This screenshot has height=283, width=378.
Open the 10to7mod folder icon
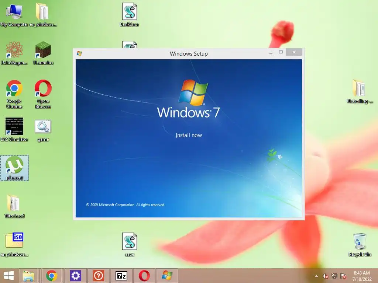pyautogui.click(x=14, y=206)
